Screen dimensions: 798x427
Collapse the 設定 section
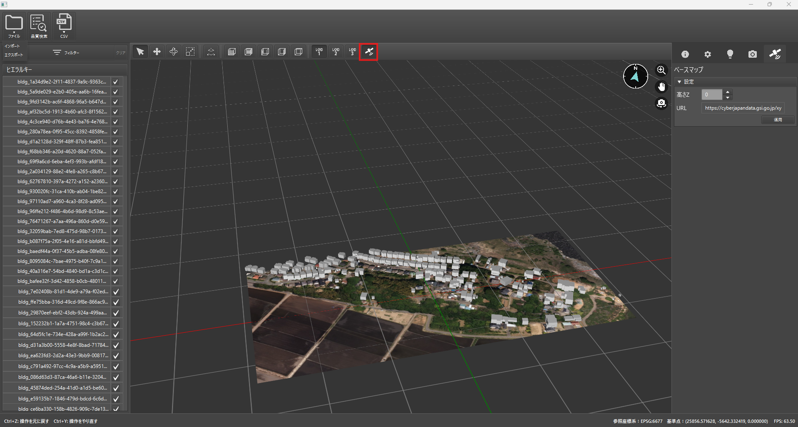[680, 82]
